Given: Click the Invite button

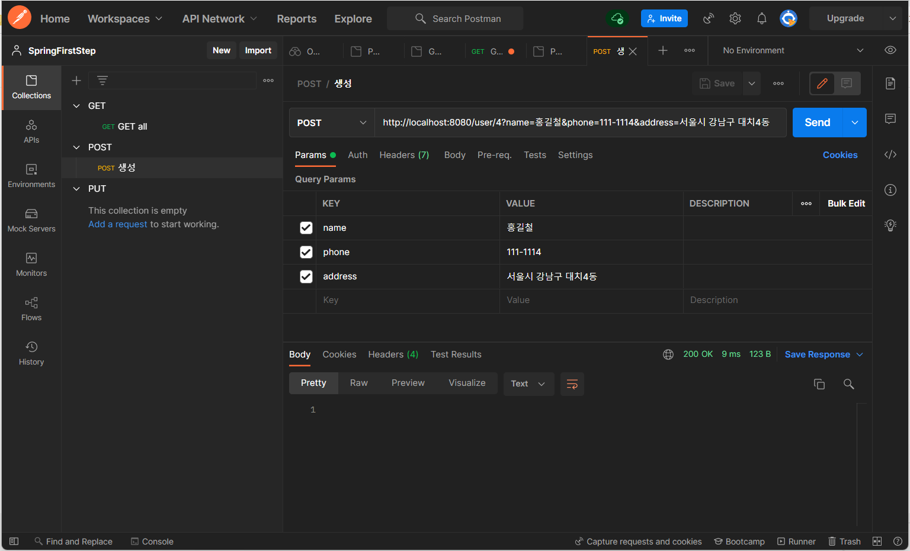Looking at the screenshot, I should [664, 18].
